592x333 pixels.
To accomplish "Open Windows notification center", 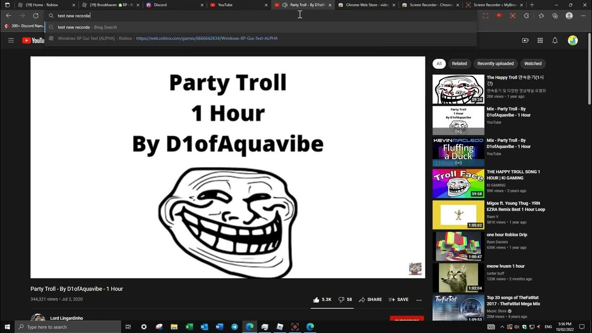I will pyautogui.click(x=583, y=327).
